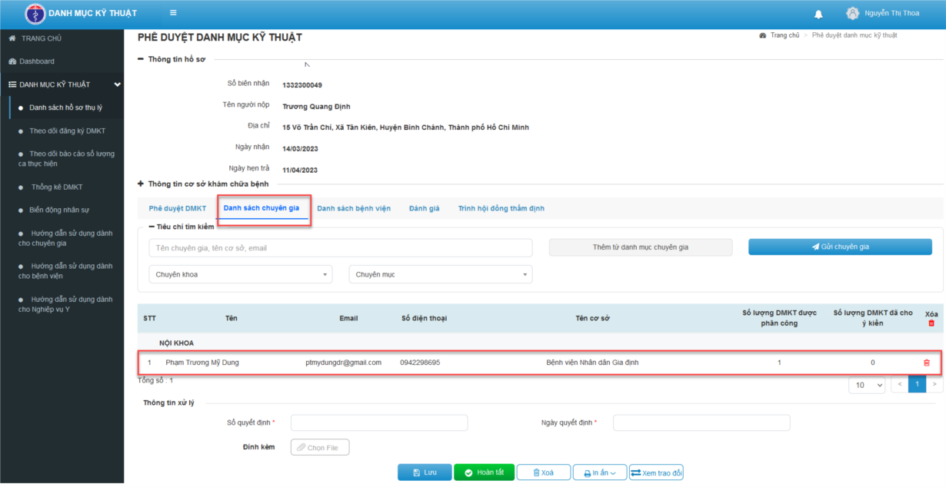
Task: Click Thêm từ danh mục chuyên gia button
Action: pyautogui.click(x=641, y=247)
